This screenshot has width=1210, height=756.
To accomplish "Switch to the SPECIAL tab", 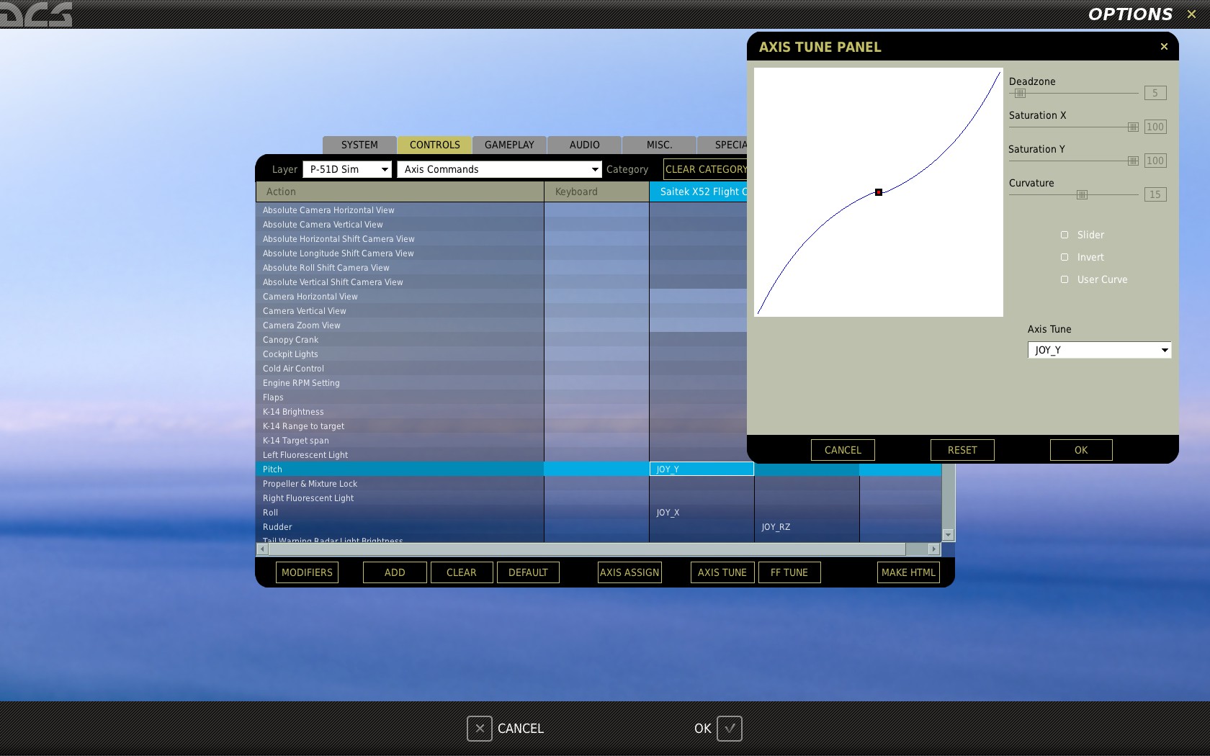I will (722, 145).
